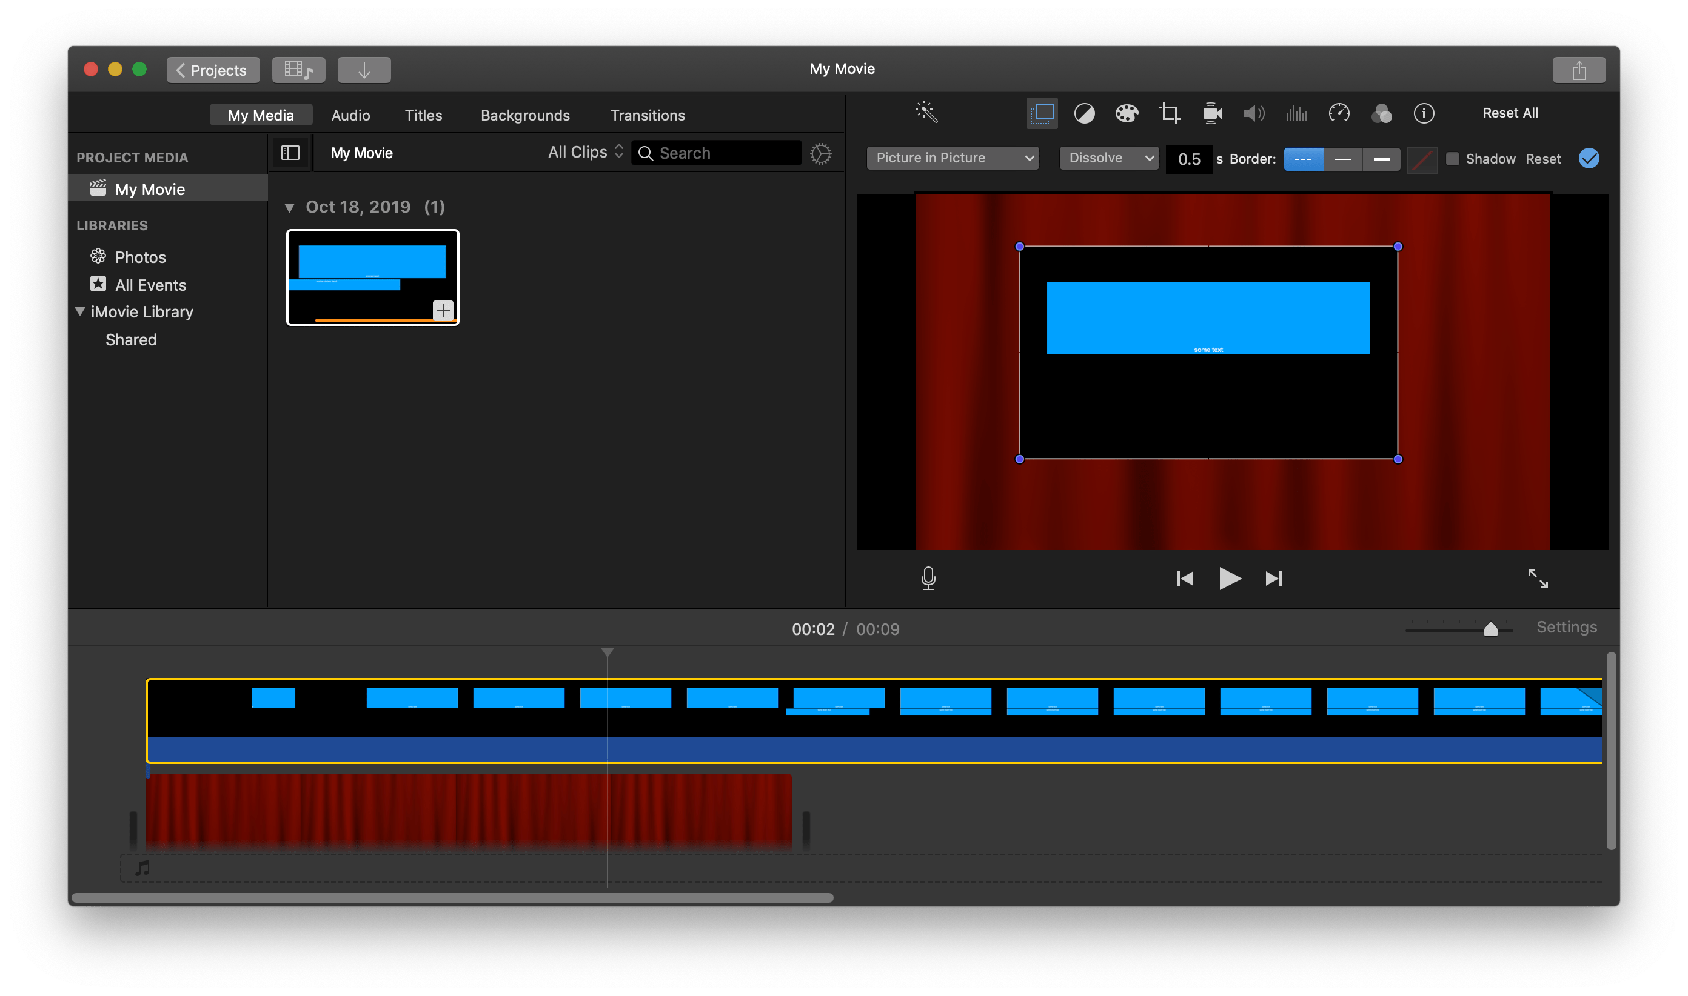Start voiceover recording with the microphone
Image resolution: width=1688 pixels, height=996 pixels.
pos(928,578)
